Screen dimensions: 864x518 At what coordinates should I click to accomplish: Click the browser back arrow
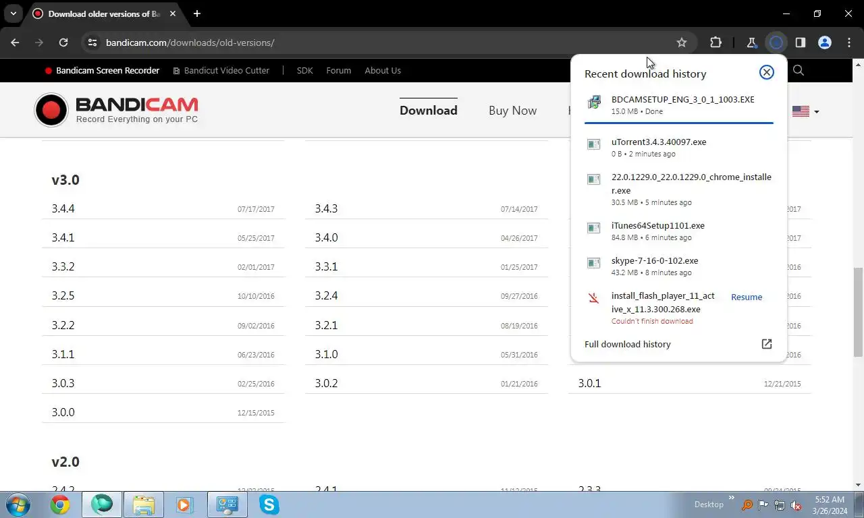point(15,42)
